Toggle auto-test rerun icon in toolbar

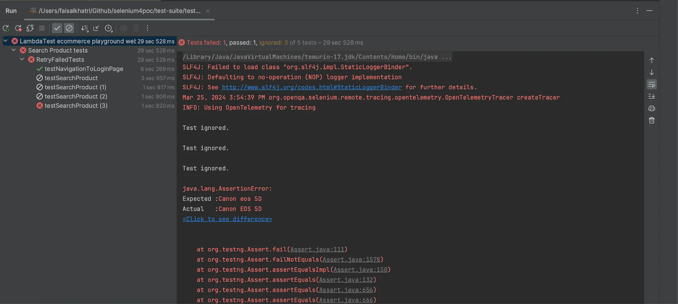pyautogui.click(x=30, y=28)
